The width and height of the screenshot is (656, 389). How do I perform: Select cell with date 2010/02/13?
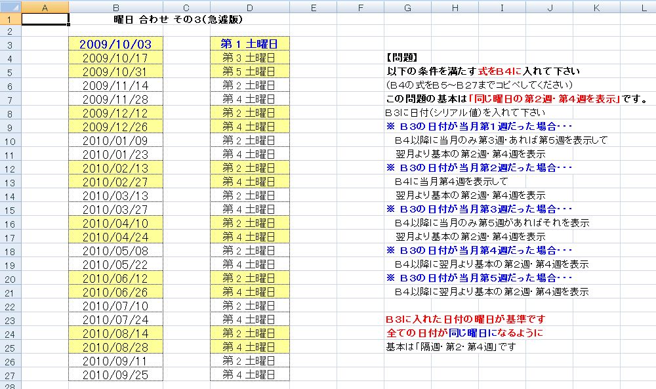tap(116, 169)
